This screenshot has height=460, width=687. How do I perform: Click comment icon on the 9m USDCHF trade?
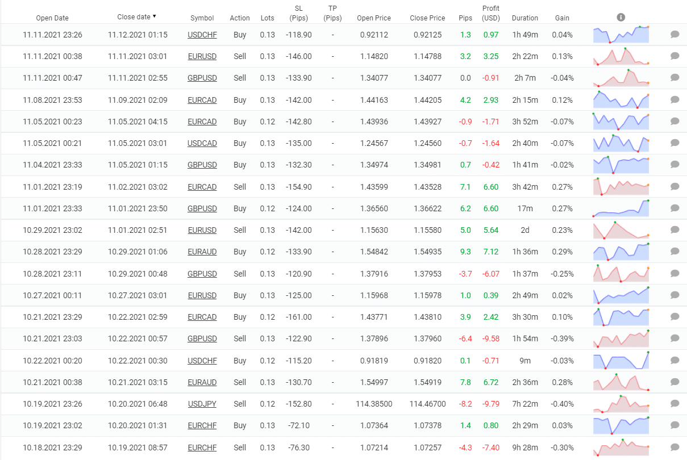pyautogui.click(x=674, y=361)
